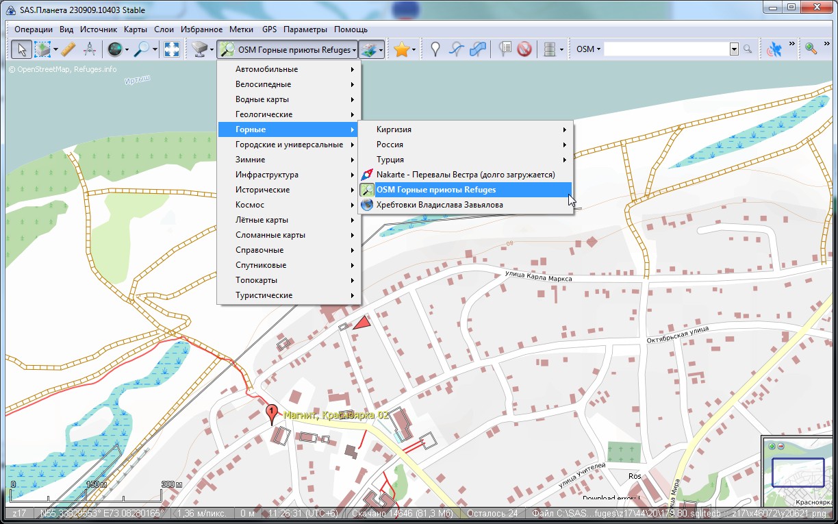Expand the globe tool dropdown arrow
The width and height of the screenshot is (838, 524).
coord(127,49)
